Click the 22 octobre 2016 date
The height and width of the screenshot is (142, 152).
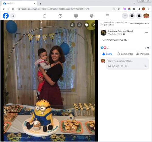pyautogui.click(x=115, y=34)
